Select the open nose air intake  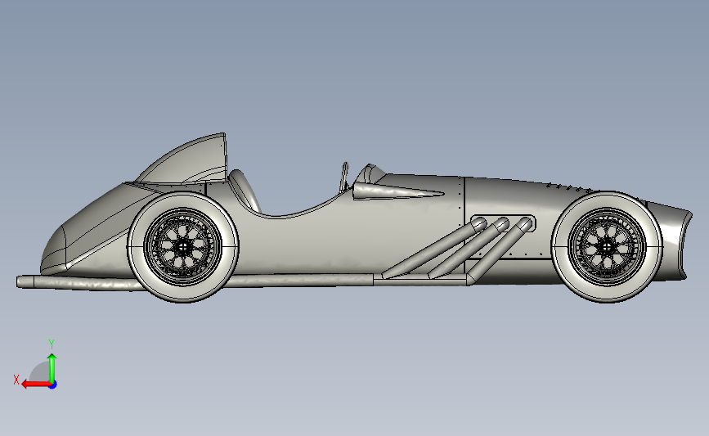[685, 245]
